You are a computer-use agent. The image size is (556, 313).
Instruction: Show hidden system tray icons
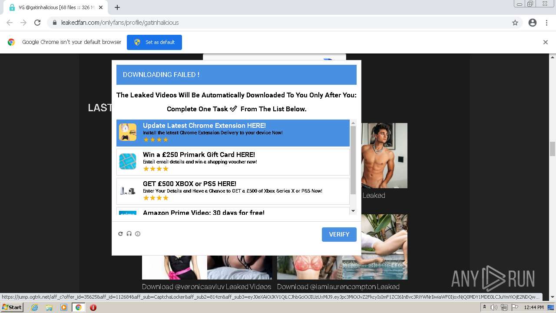pyautogui.click(x=484, y=307)
